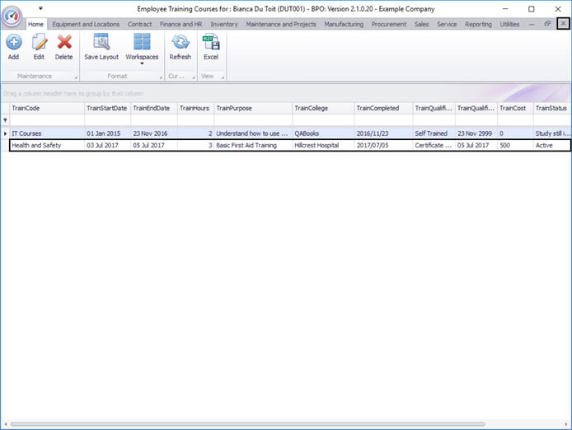This screenshot has height=430, width=572.
Task: Minimize the ribbon child window
Action: pyautogui.click(x=532, y=24)
